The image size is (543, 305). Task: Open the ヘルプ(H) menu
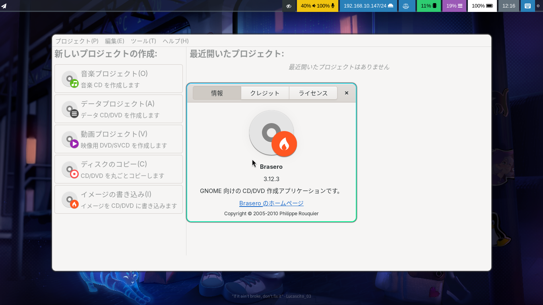coord(176,41)
